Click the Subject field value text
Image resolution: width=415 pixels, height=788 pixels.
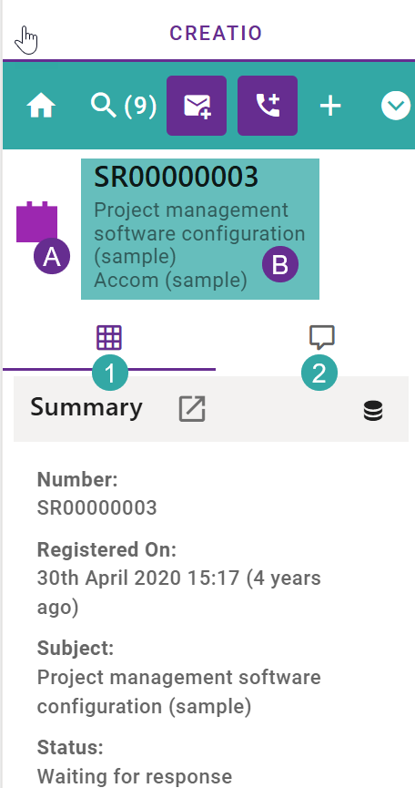[179, 692]
